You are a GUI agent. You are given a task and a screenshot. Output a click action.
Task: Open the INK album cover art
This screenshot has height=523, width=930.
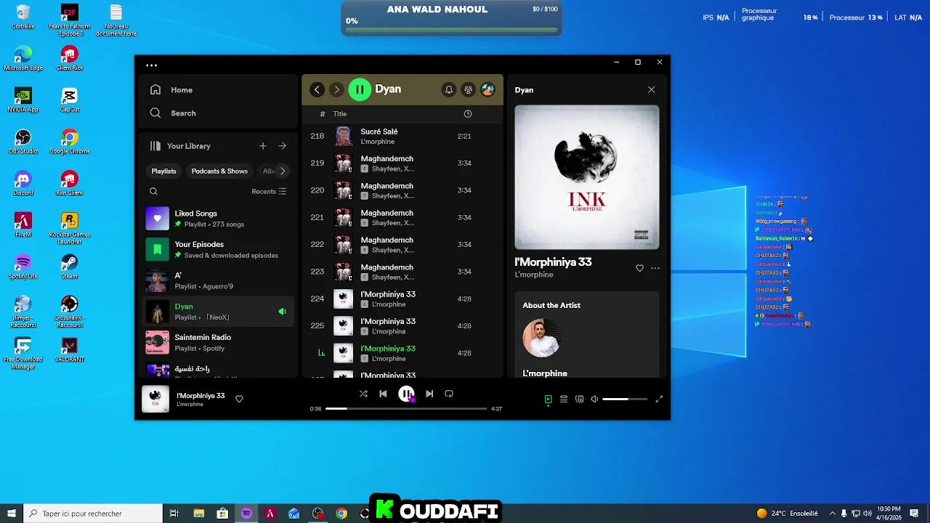[x=587, y=177]
